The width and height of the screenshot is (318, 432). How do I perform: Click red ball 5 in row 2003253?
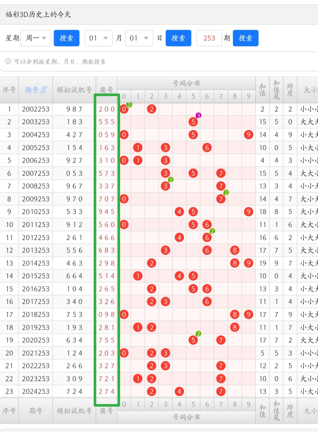pyautogui.click(x=193, y=122)
